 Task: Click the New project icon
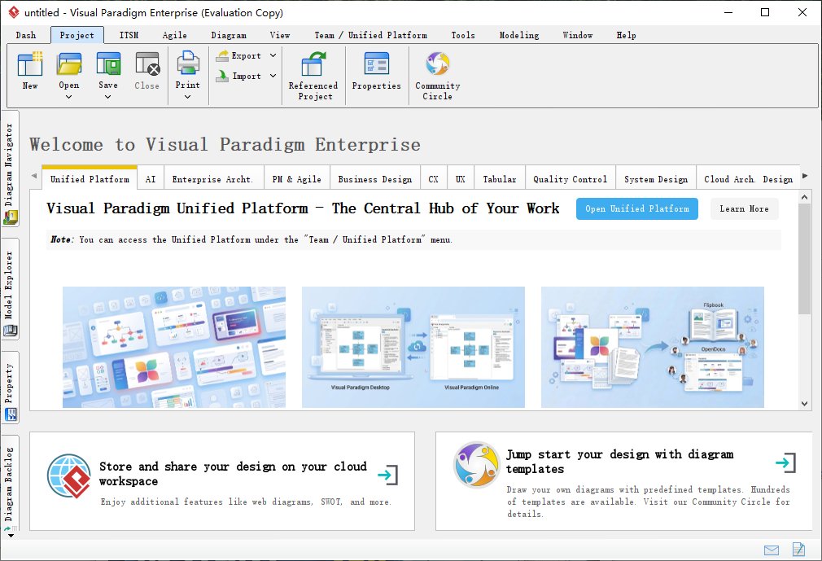point(30,64)
